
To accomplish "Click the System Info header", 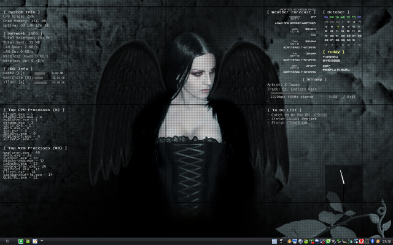I will [21, 12].
